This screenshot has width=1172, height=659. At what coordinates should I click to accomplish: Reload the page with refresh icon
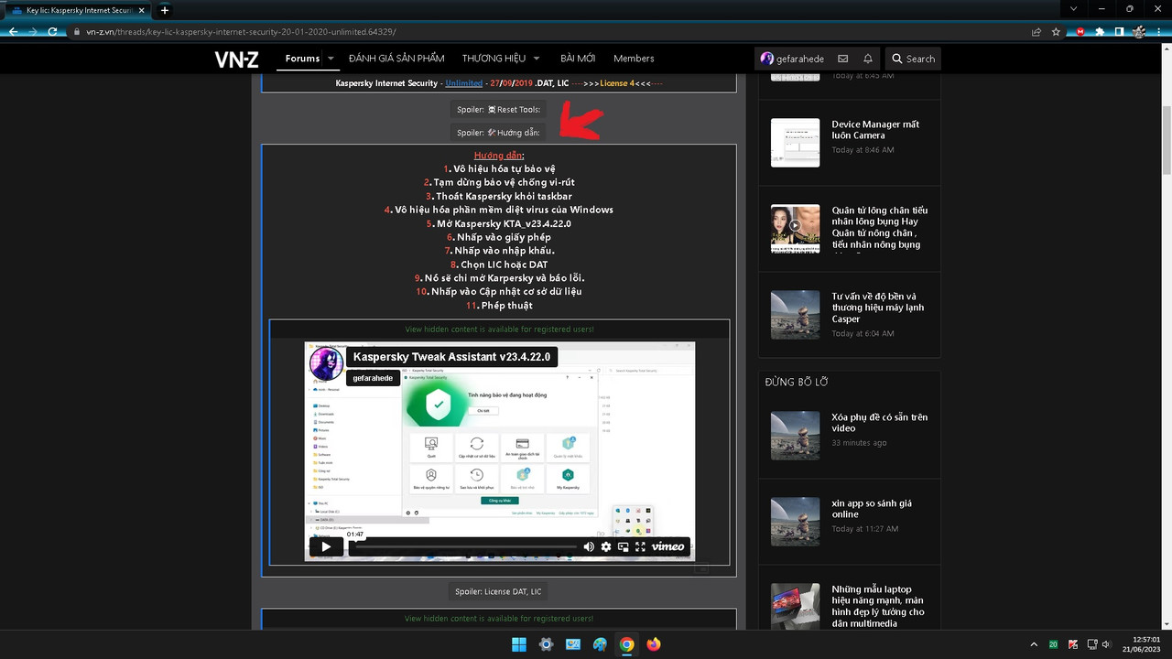tap(53, 31)
